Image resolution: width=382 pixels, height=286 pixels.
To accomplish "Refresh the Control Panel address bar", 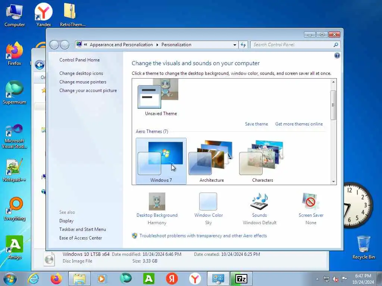I will 243,45.
